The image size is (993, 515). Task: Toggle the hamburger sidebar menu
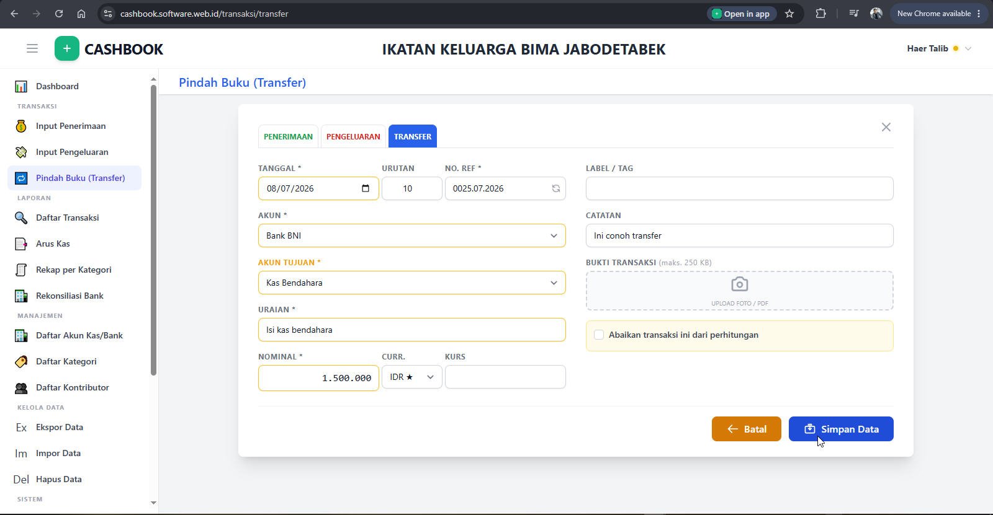click(x=32, y=48)
